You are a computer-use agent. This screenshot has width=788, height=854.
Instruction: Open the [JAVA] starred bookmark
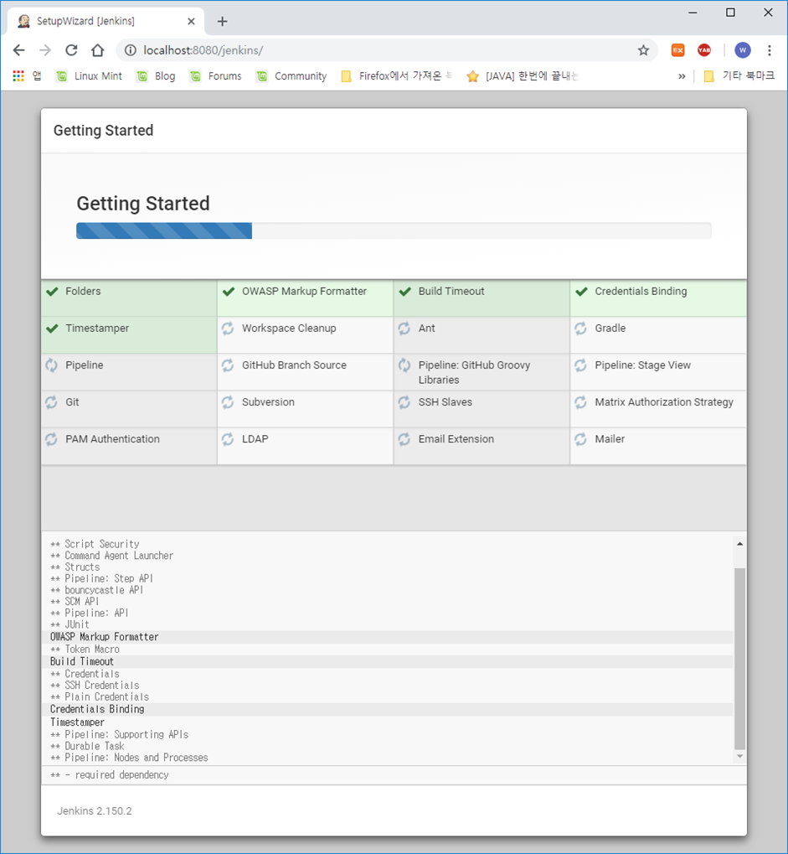(523, 75)
